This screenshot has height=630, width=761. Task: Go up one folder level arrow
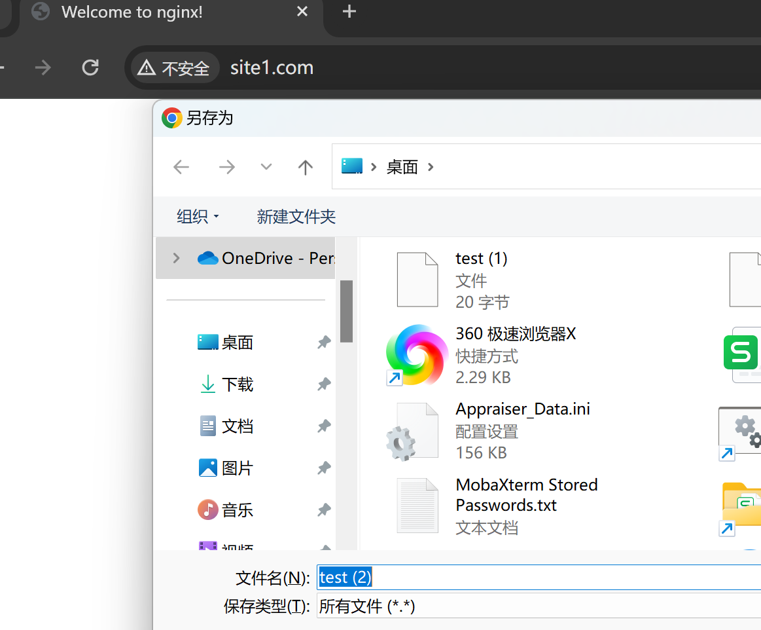305,168
